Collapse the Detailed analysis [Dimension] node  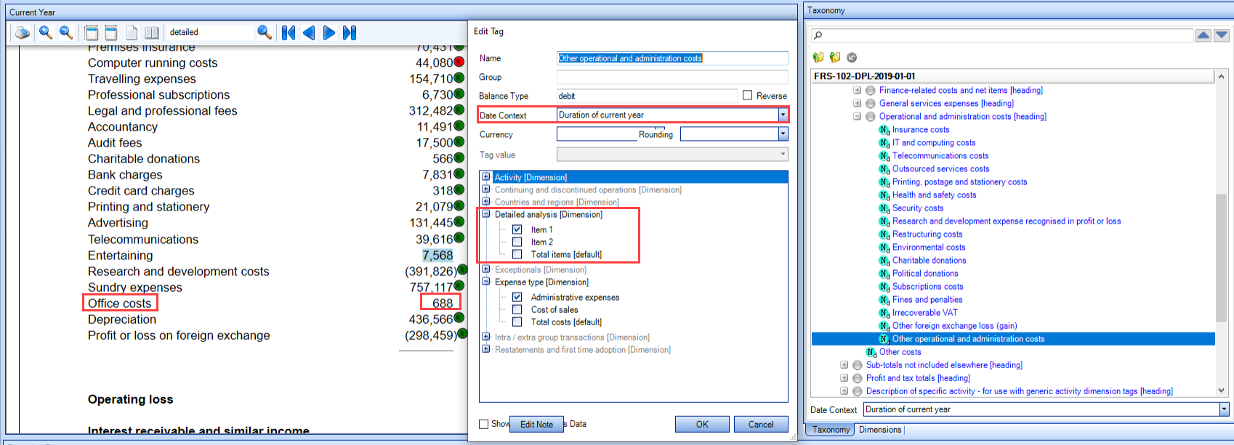point(486,214)
